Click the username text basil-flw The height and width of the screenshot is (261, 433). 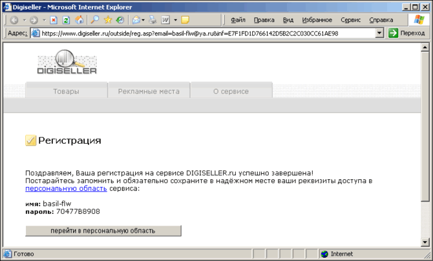coord(57,204)
